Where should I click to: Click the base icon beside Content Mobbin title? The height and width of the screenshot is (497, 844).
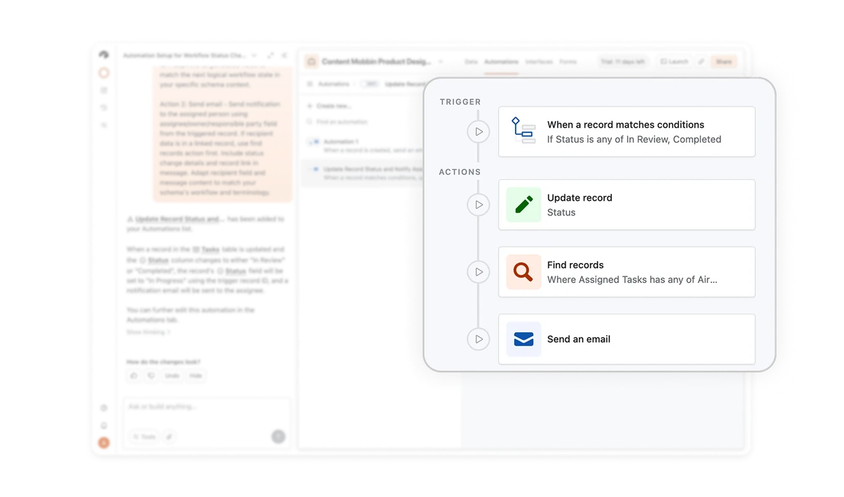pos(311,62)
